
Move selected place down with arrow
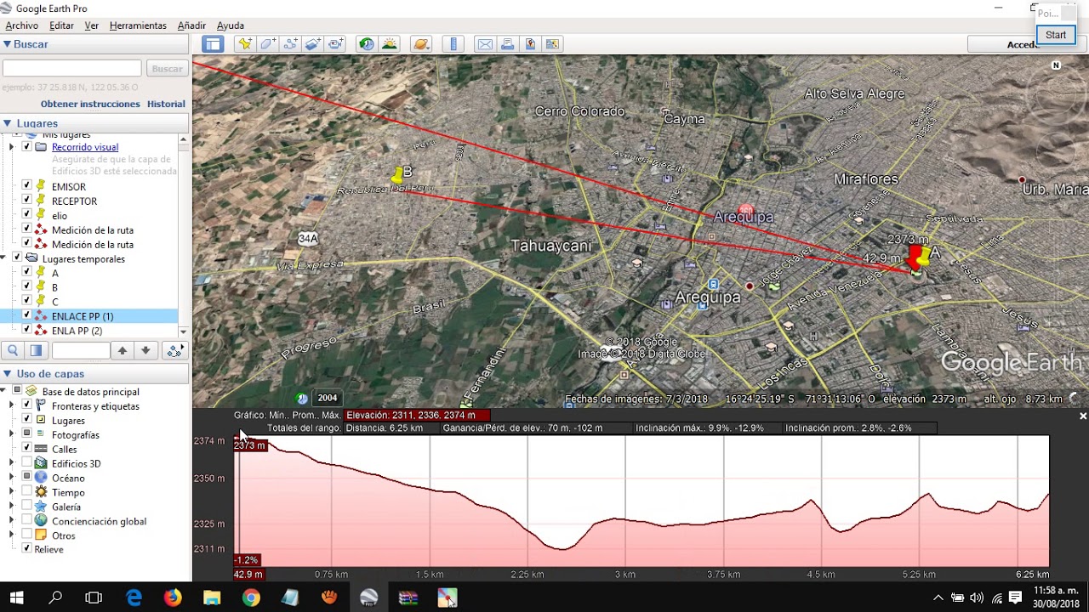point(145,350)
